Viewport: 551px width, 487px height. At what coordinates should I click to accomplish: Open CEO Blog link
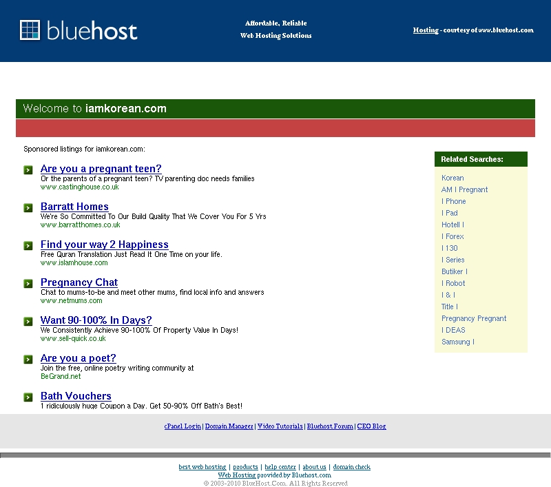(x=371, y=426)
